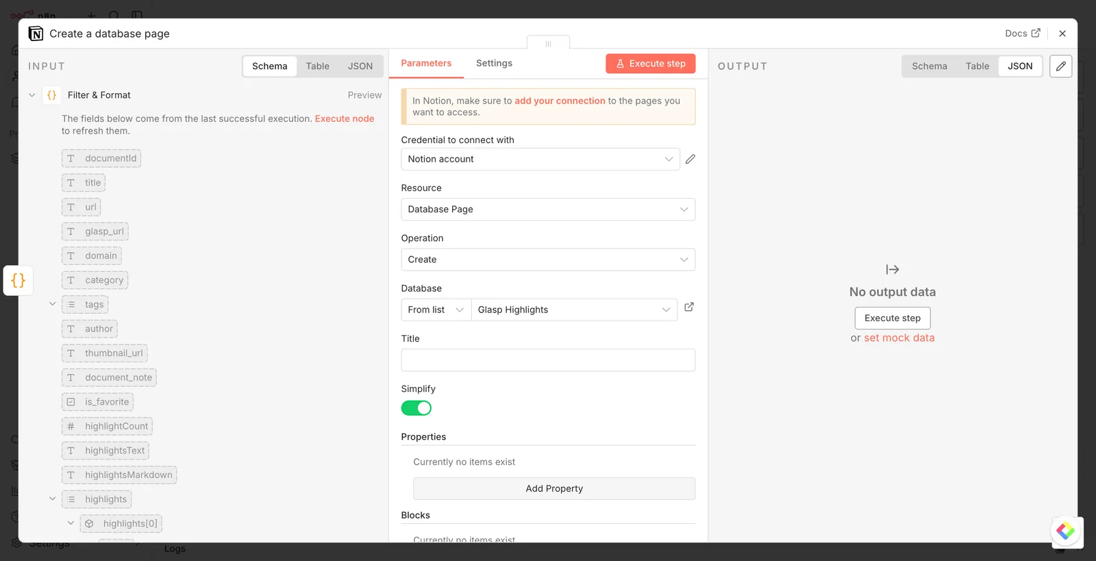
Task: Open the Resource dropdown showing Database Page
Action: coord(548,209)
